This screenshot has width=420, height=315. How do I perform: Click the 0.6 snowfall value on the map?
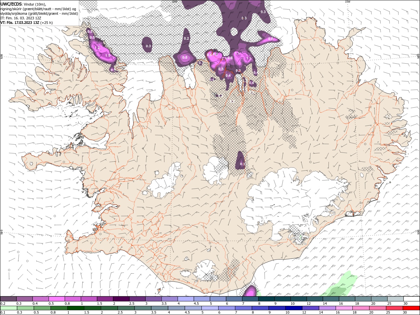(x=230, y=58)
